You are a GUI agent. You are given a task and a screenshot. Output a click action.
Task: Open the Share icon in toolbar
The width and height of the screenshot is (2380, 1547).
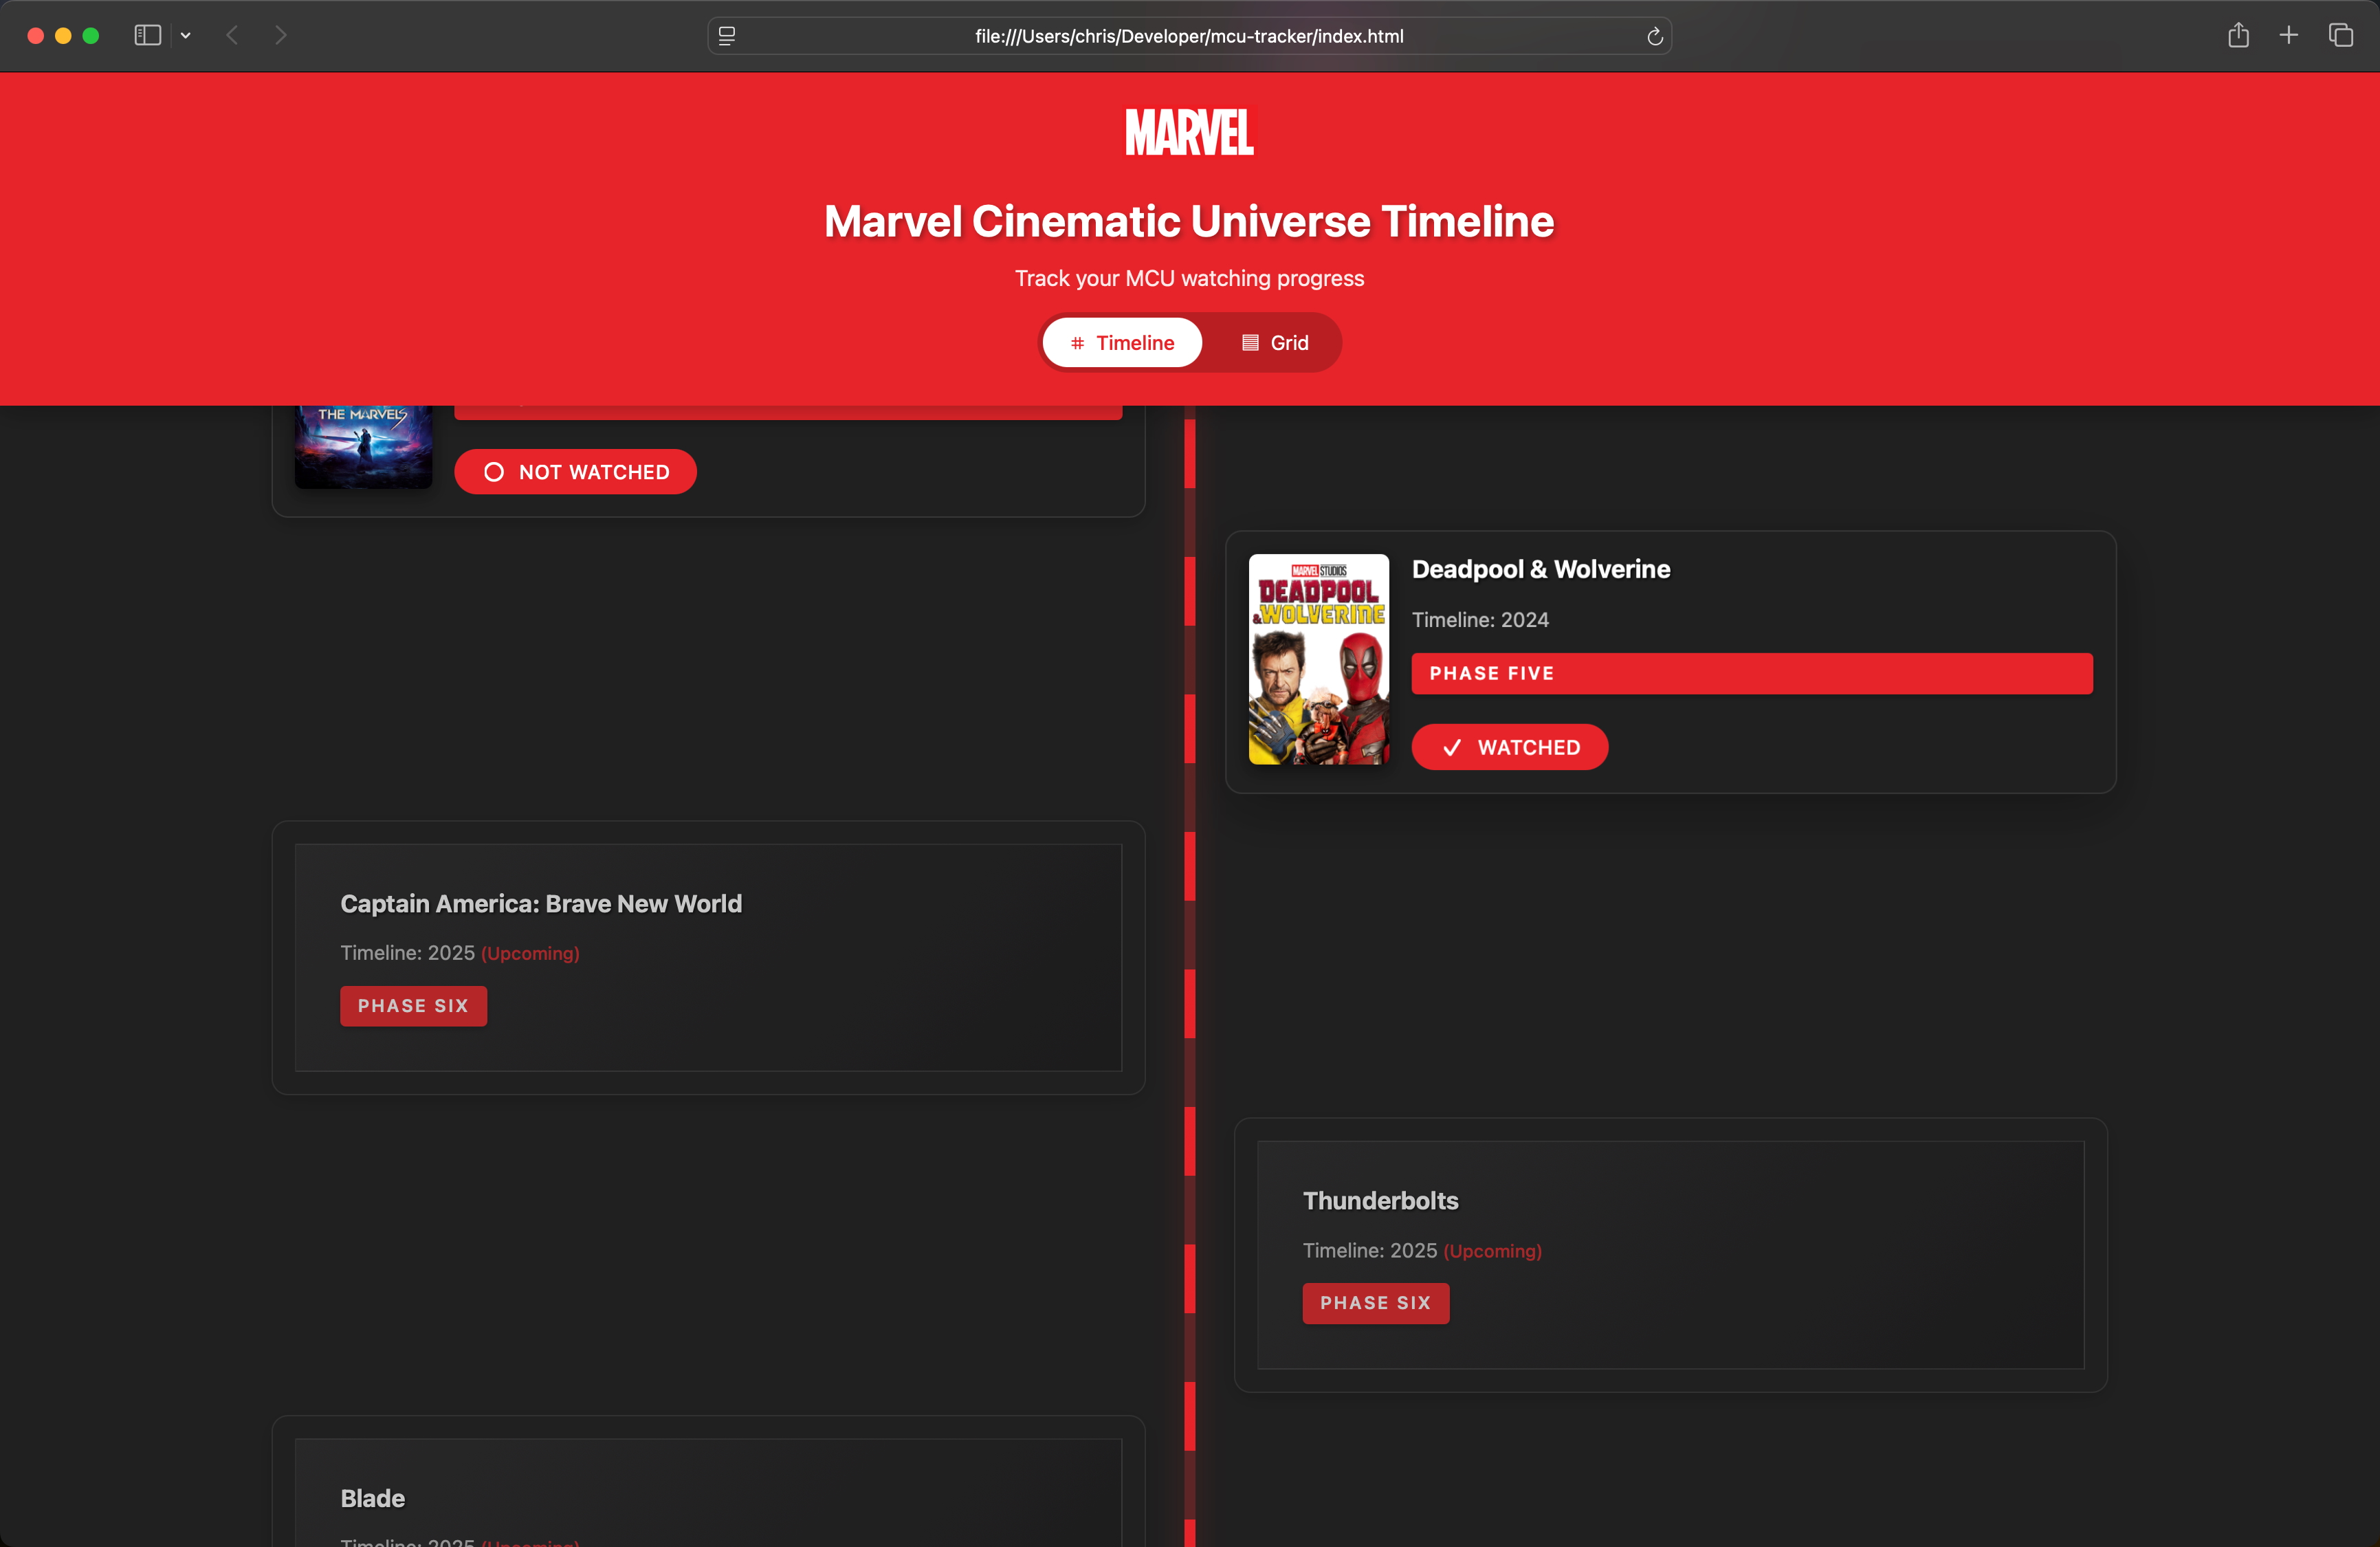pos(2238,36)
